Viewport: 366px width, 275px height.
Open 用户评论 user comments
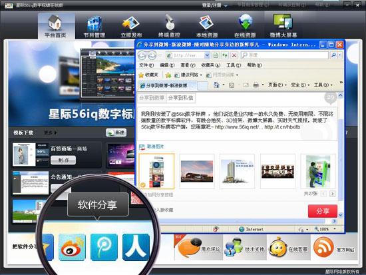point(199,248)
